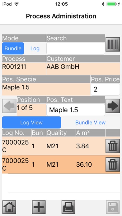Tap the Wi-Fi icon in status bar
122x216 pixels.
[x=17, y=4]
